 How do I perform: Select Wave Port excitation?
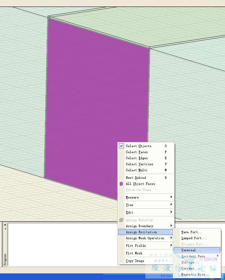pos(197,232)
